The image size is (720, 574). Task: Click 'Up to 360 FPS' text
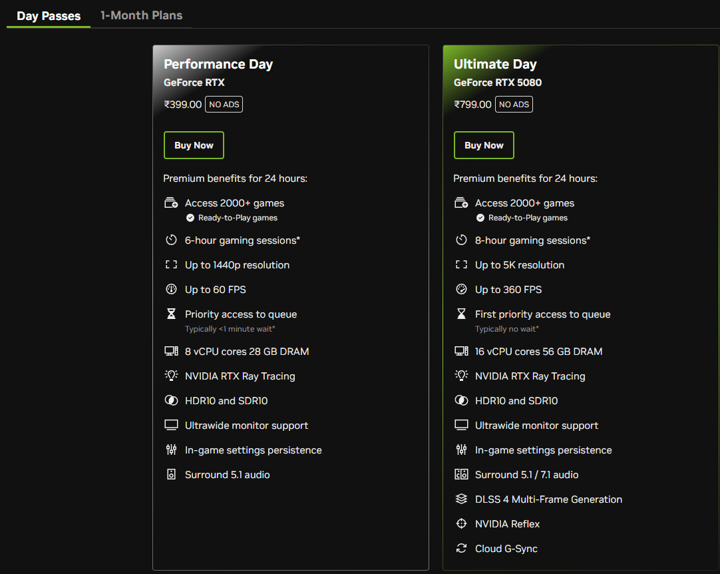508,290
